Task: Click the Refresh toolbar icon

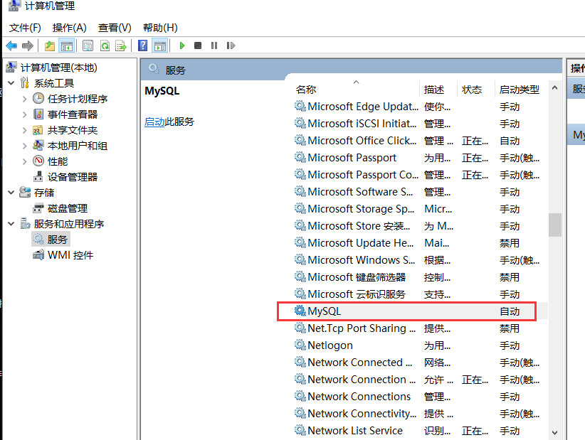Action: point(105,45)
